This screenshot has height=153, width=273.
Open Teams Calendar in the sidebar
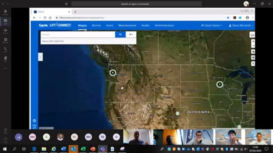[x=5, y=40]
